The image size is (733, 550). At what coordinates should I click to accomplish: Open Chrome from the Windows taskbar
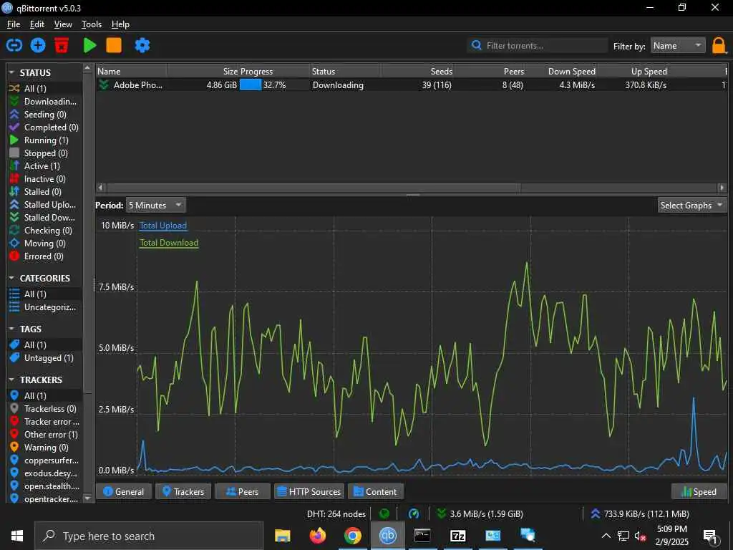click(x=353, y=536)
